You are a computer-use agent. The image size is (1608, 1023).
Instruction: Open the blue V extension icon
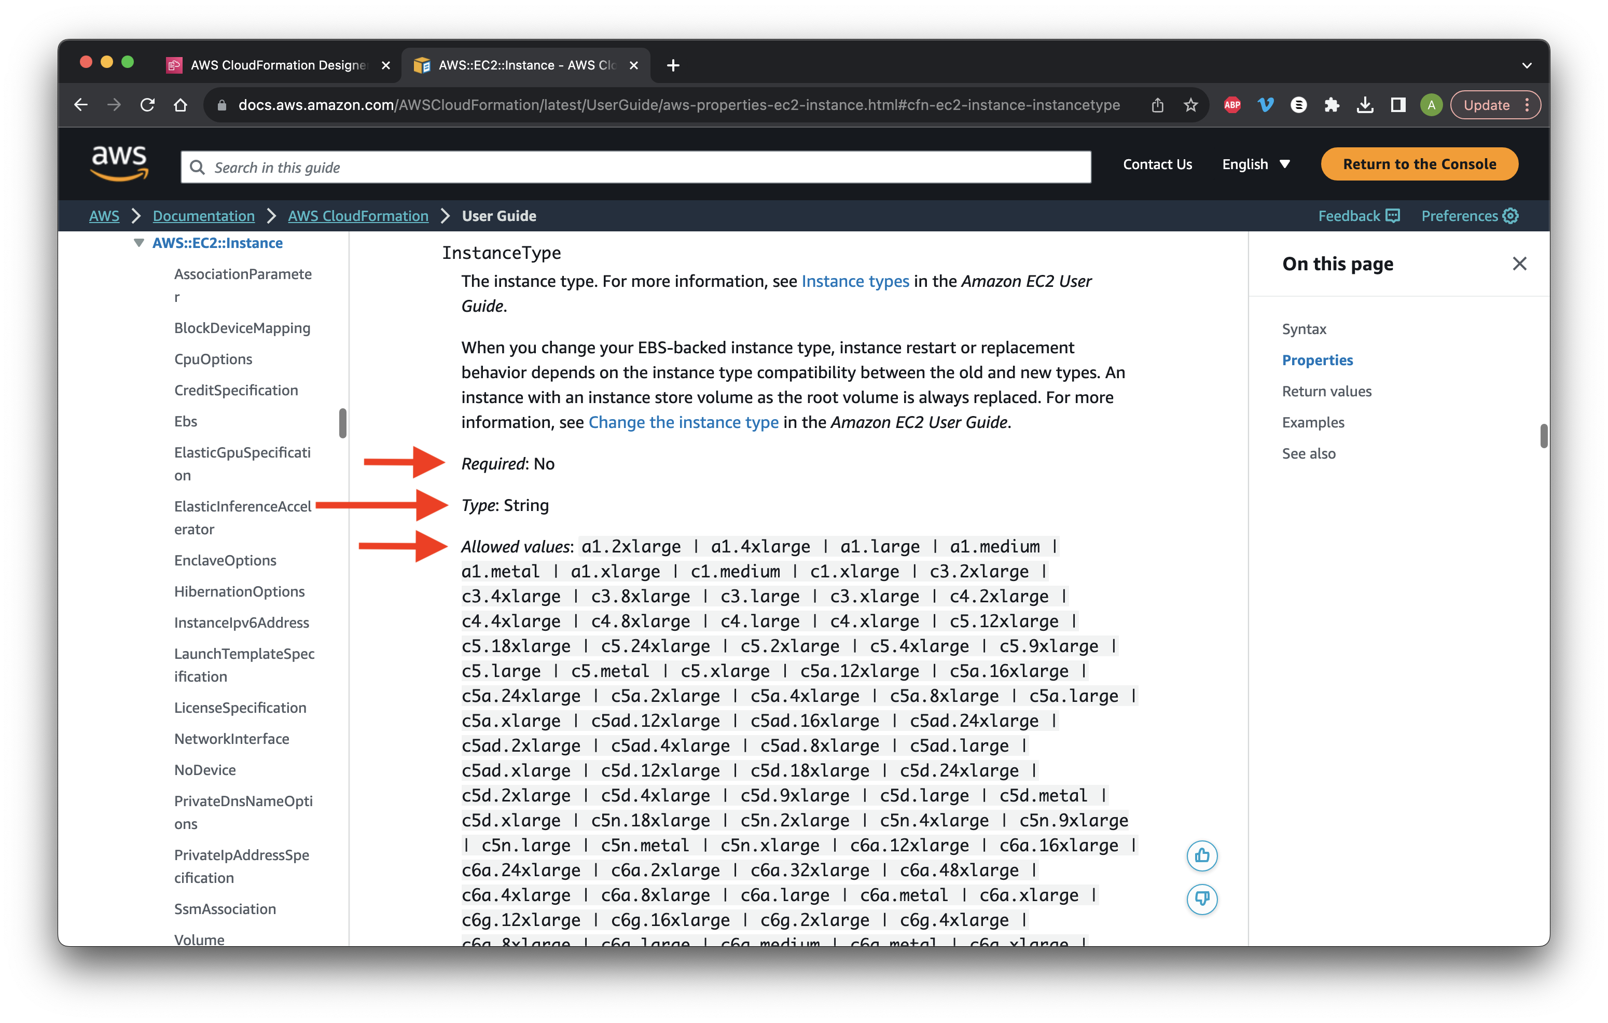[1266, 105]
